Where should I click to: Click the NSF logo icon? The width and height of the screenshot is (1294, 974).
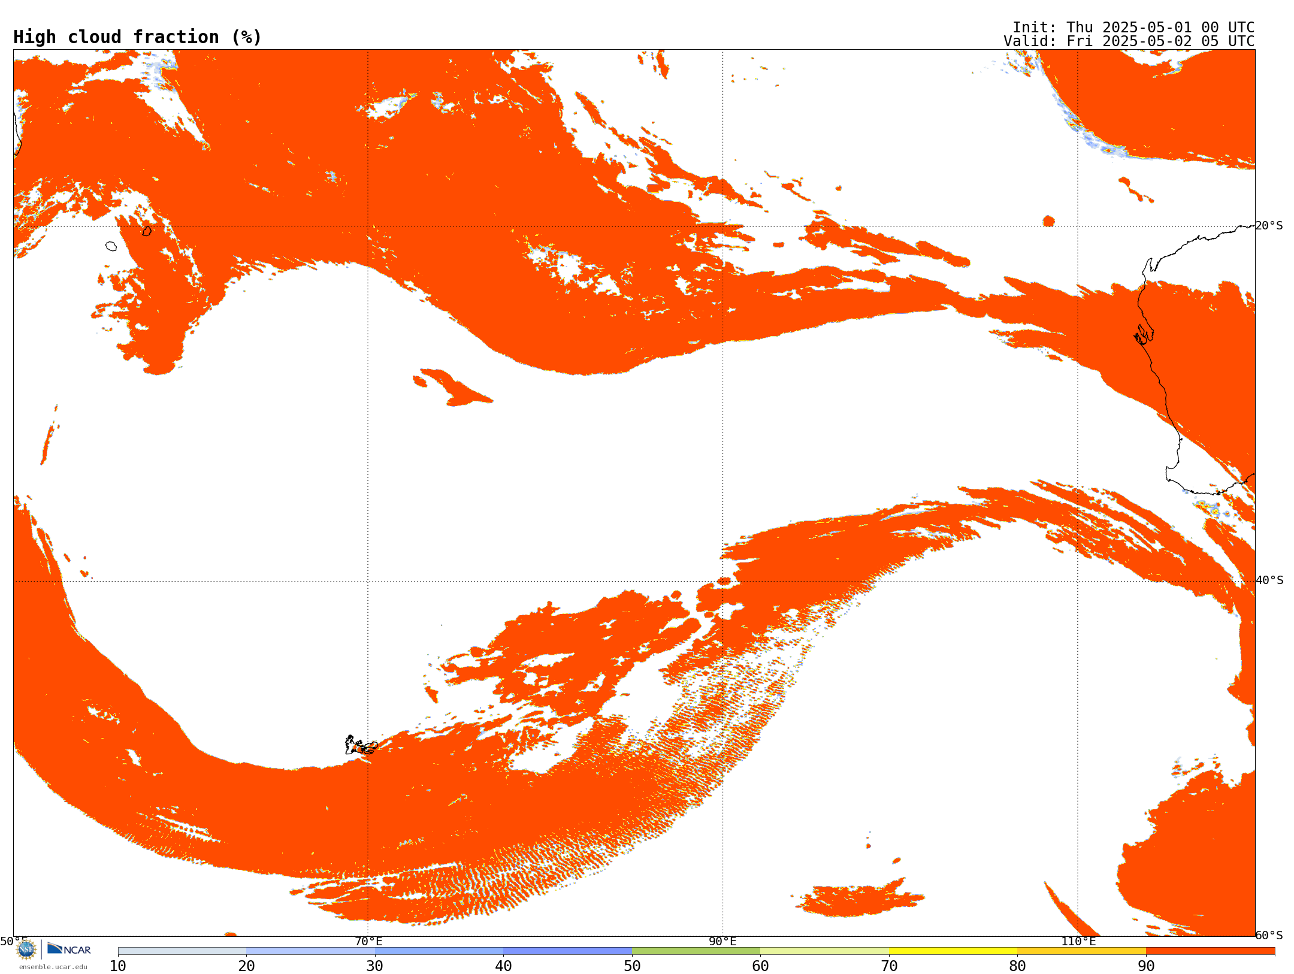tap(26, 949)
